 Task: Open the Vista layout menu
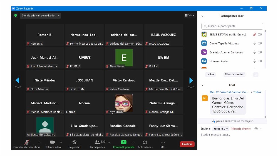(190, 16)
